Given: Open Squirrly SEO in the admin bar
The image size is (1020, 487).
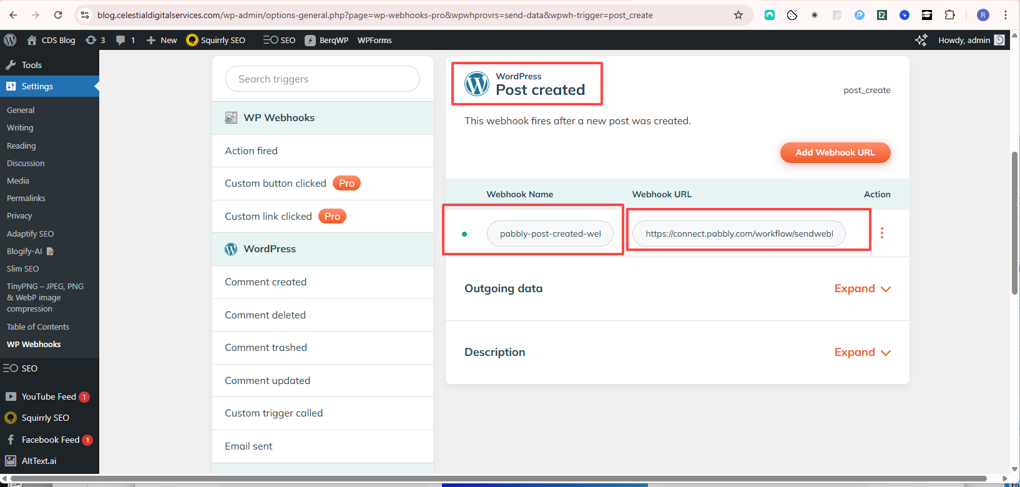Looking at the screenshot, I should 216,40.
